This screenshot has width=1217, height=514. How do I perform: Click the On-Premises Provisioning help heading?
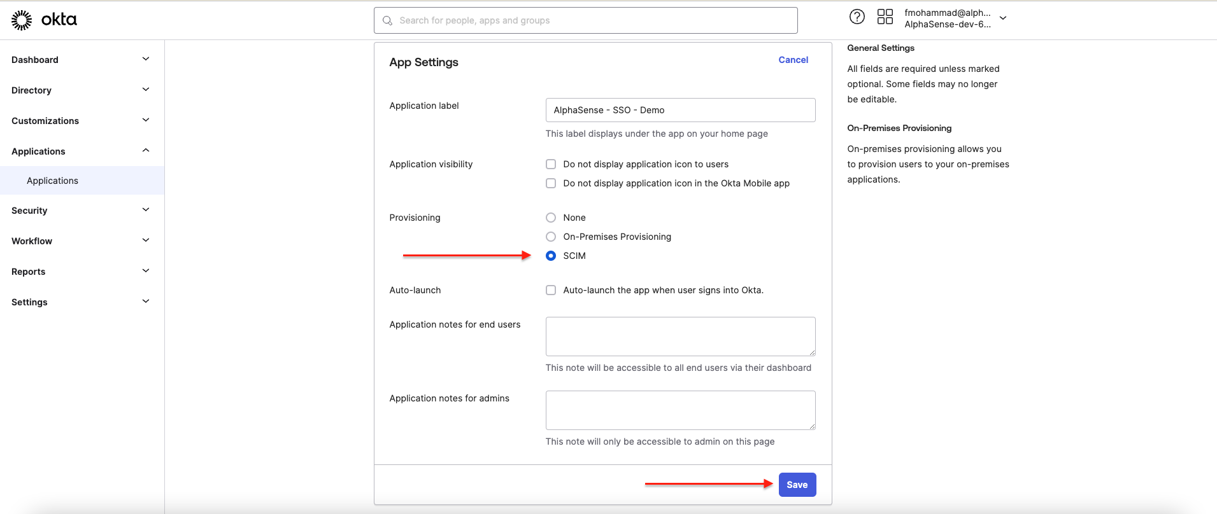click(x=899, y=128)
